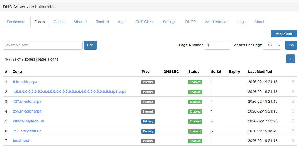Screen dimensions: 299x146
Task: Open the localhost zone link
Action: coord(21,141)
